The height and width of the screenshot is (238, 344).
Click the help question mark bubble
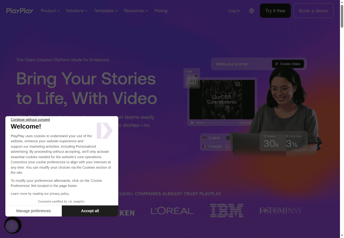tap(12, 226)
